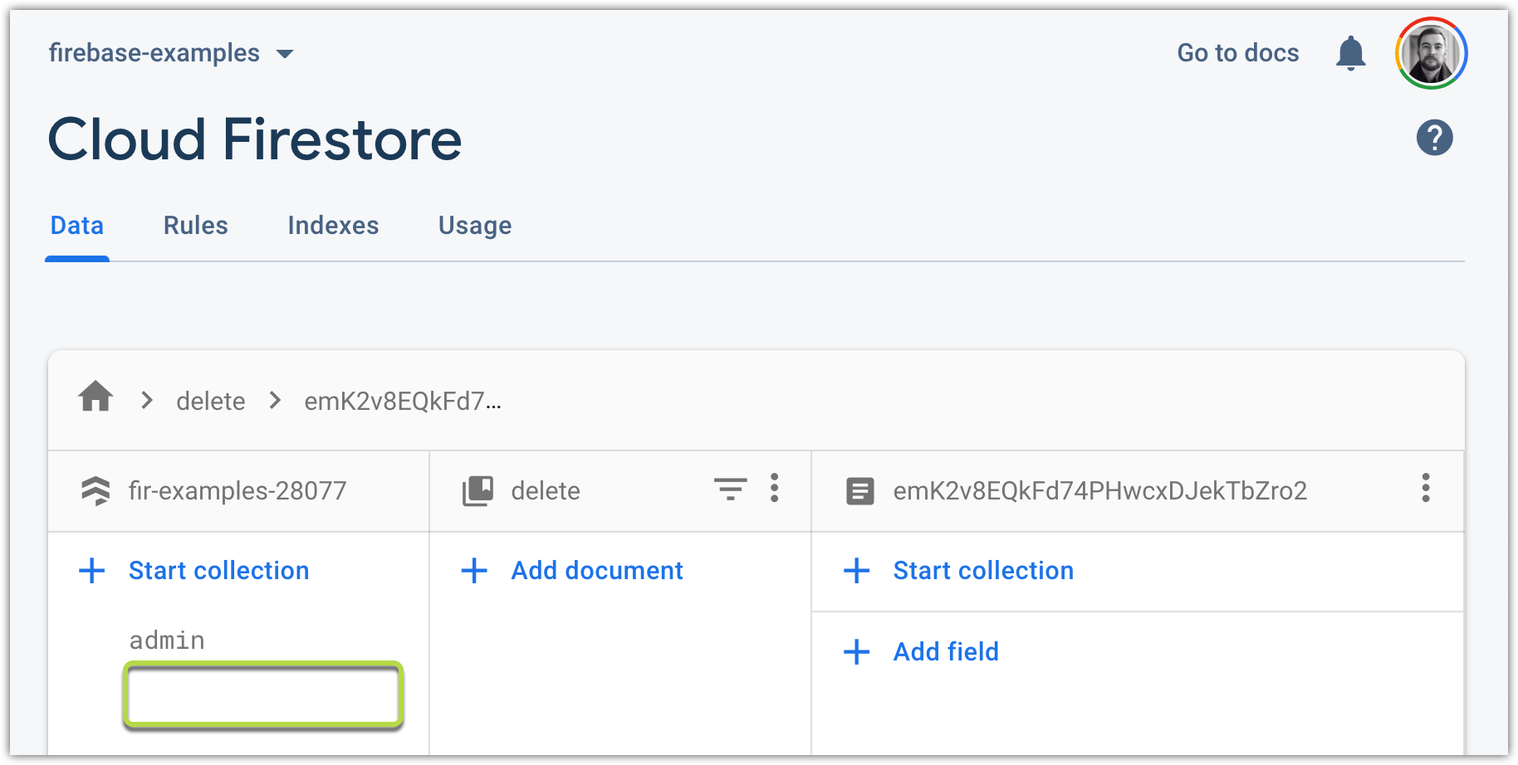Open the overflow menu for the selected document

(x=1426, y=490)
